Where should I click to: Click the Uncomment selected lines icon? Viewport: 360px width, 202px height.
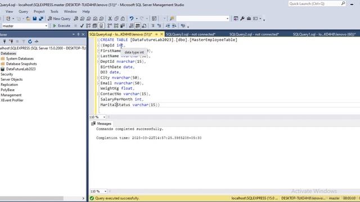click(159, 26)
